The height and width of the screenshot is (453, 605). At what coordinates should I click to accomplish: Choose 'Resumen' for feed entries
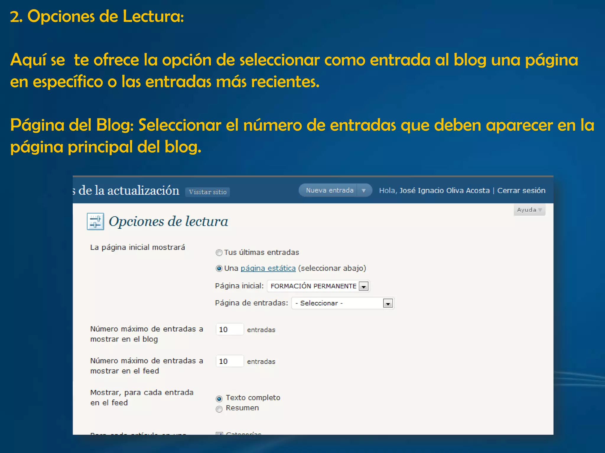[219, 409]
